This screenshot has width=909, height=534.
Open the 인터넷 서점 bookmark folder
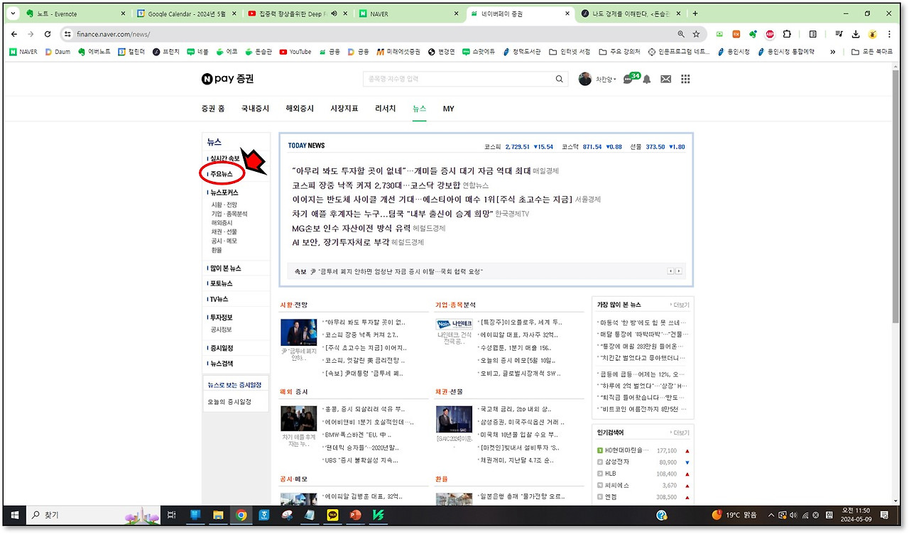pyautogui.click(x=570, y=52)
